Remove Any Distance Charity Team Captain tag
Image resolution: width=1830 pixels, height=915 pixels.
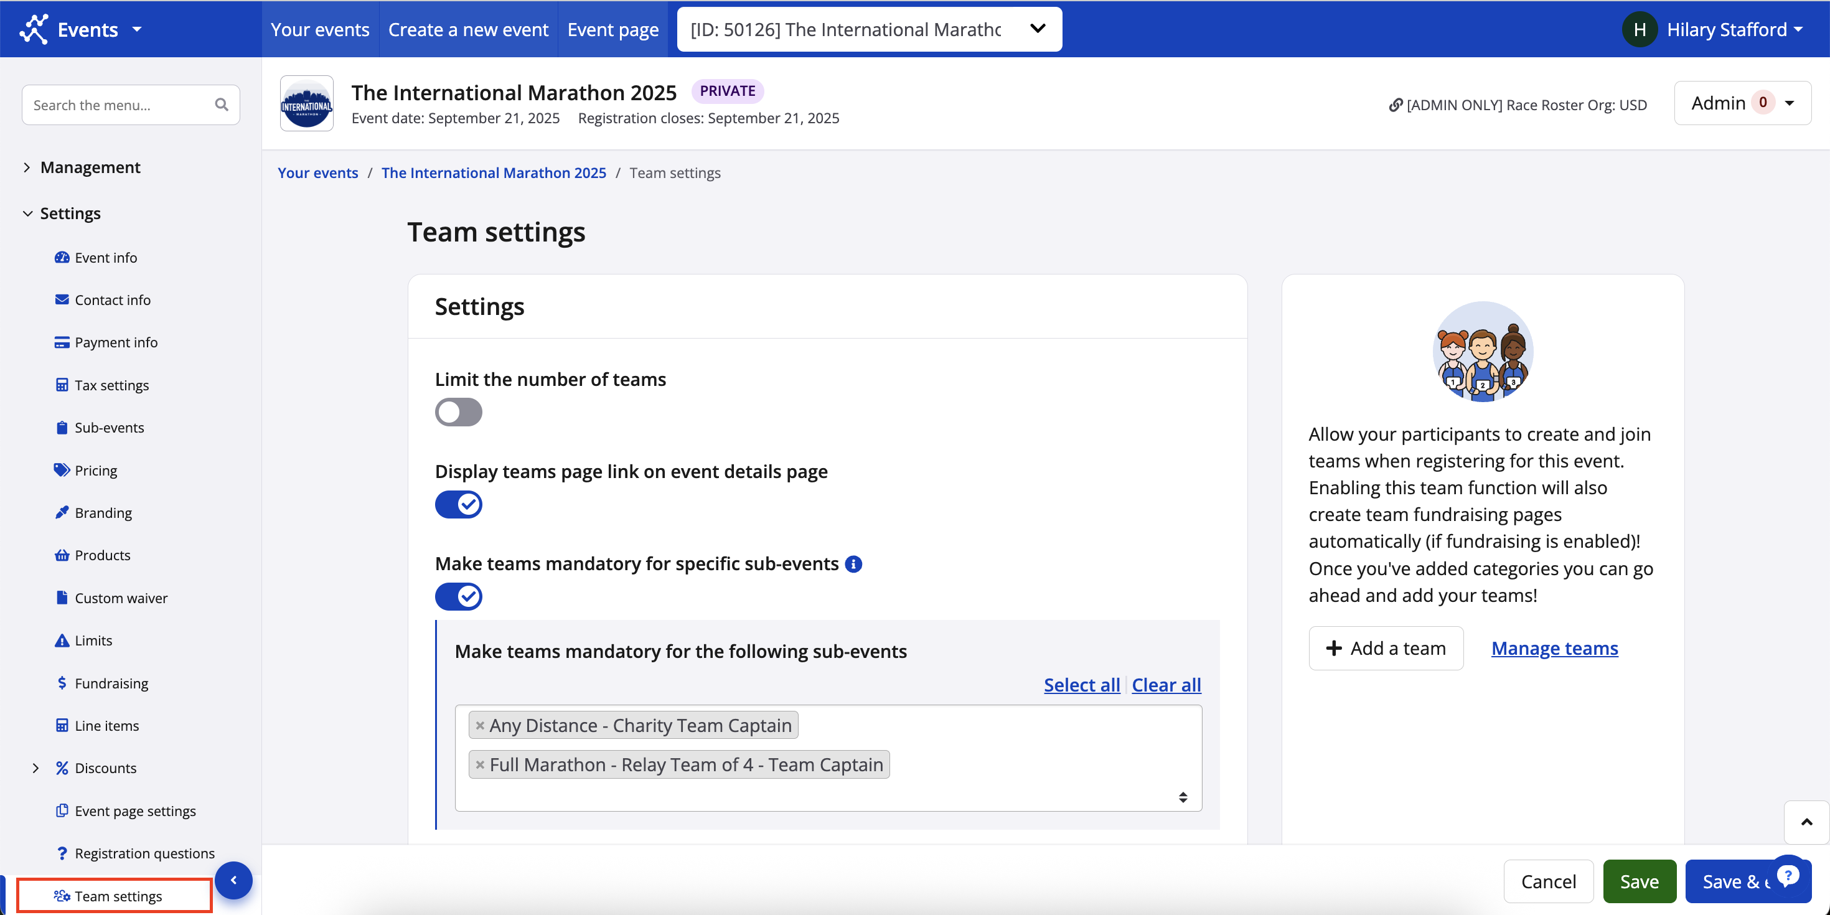481,725
